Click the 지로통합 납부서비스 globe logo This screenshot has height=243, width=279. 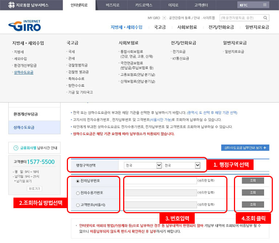pos(11,5)
